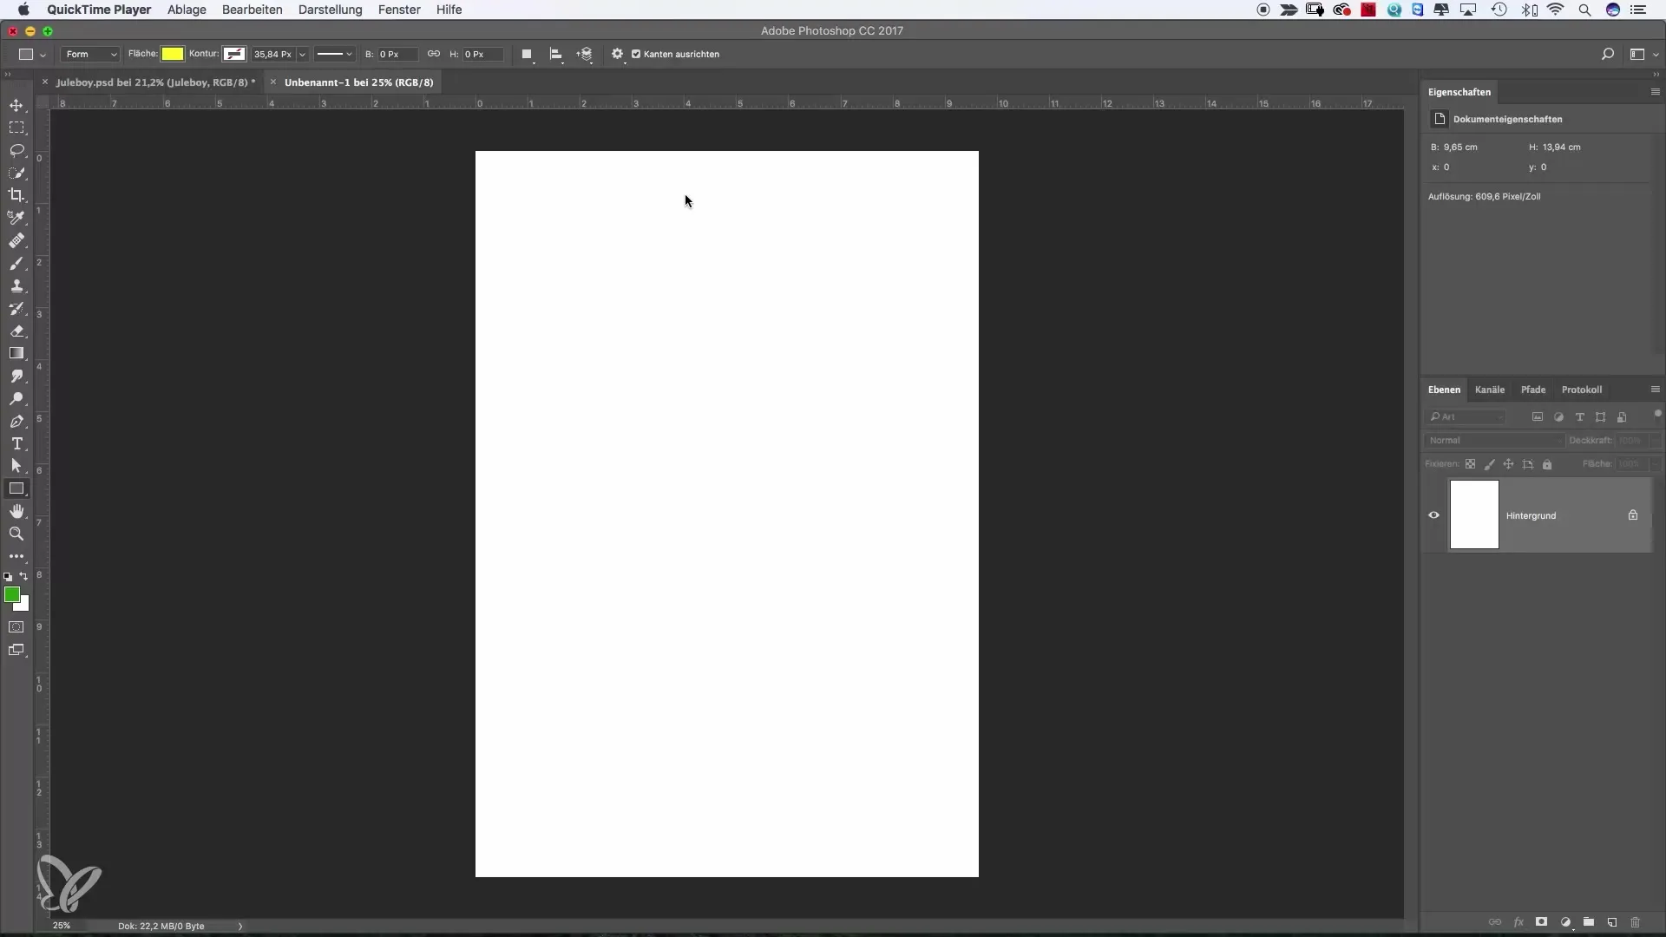1666x937 pixels.
Task: Select the Type tool
Action: click(x=16, y=443)
